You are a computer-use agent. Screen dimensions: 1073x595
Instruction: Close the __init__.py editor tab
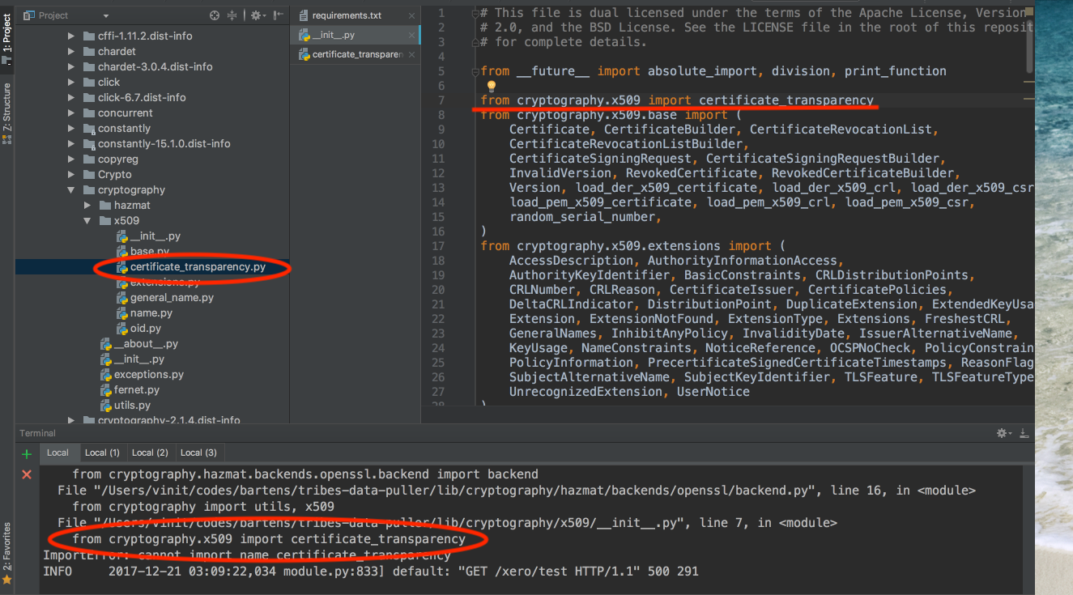(x=411, y=35)
